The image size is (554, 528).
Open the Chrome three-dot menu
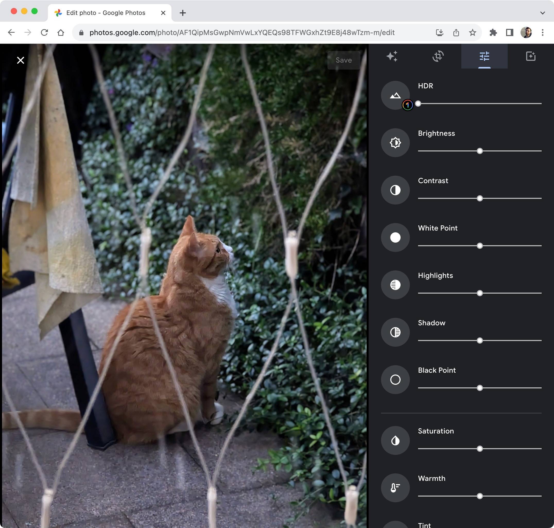coord(542,33)
